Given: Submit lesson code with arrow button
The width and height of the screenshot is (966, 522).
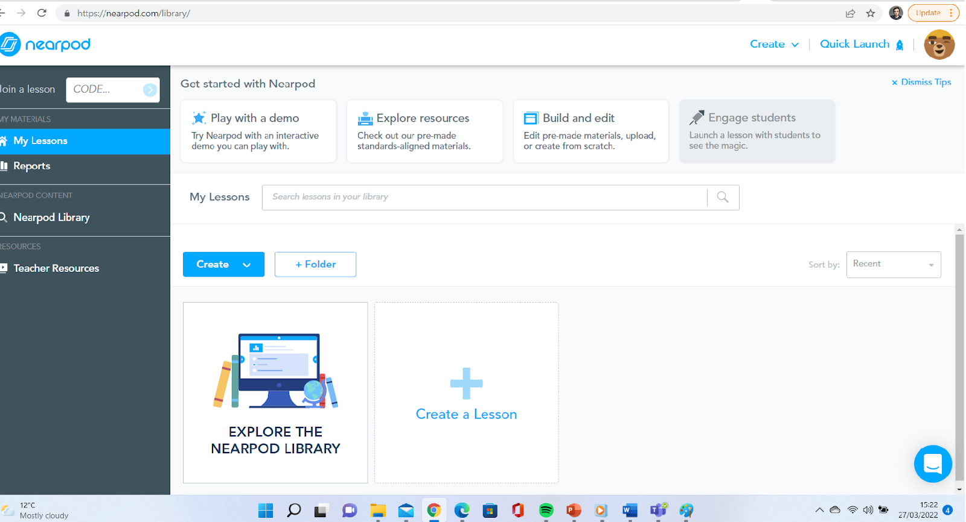Looking at the screenshot, I should [150, 90].
